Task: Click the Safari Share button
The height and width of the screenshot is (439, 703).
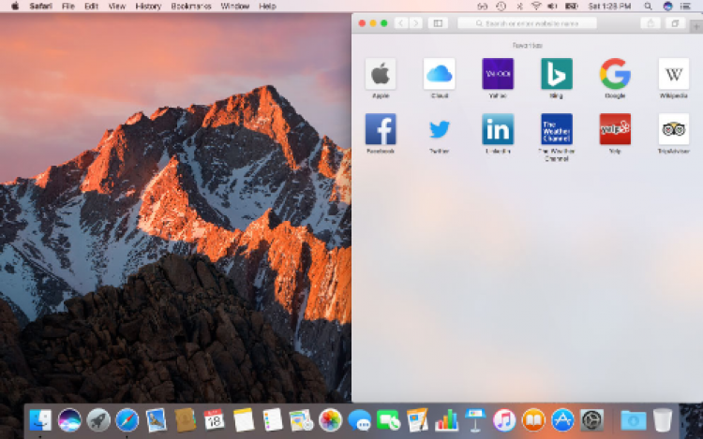Action: [x=651, y=23]
